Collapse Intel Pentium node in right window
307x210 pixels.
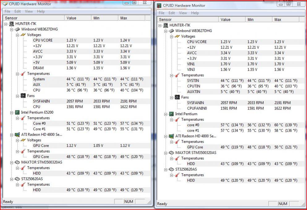(166, 114)
